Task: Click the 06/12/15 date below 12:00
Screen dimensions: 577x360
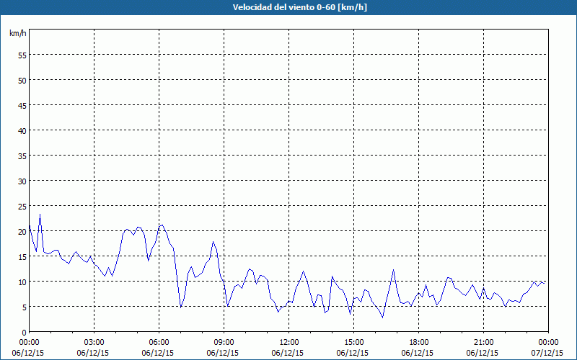Action: click(288, 353)
